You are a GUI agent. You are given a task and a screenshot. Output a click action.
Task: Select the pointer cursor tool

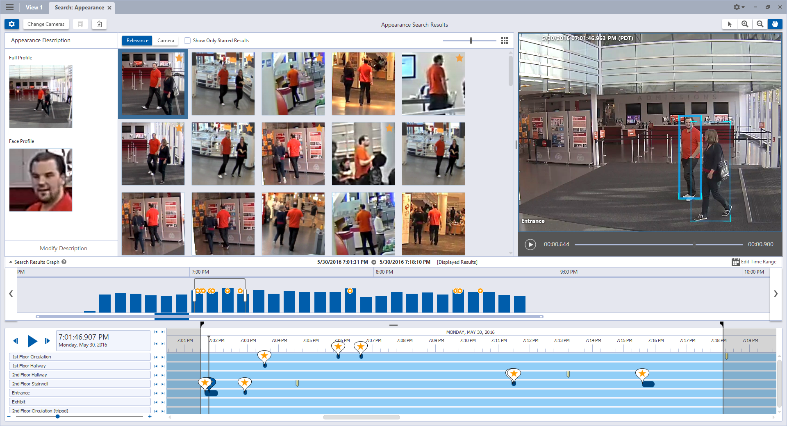click(x=730, y=24)
